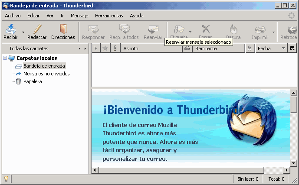
Task: Click the Total: 0 status
Action: tap(276, 179)
